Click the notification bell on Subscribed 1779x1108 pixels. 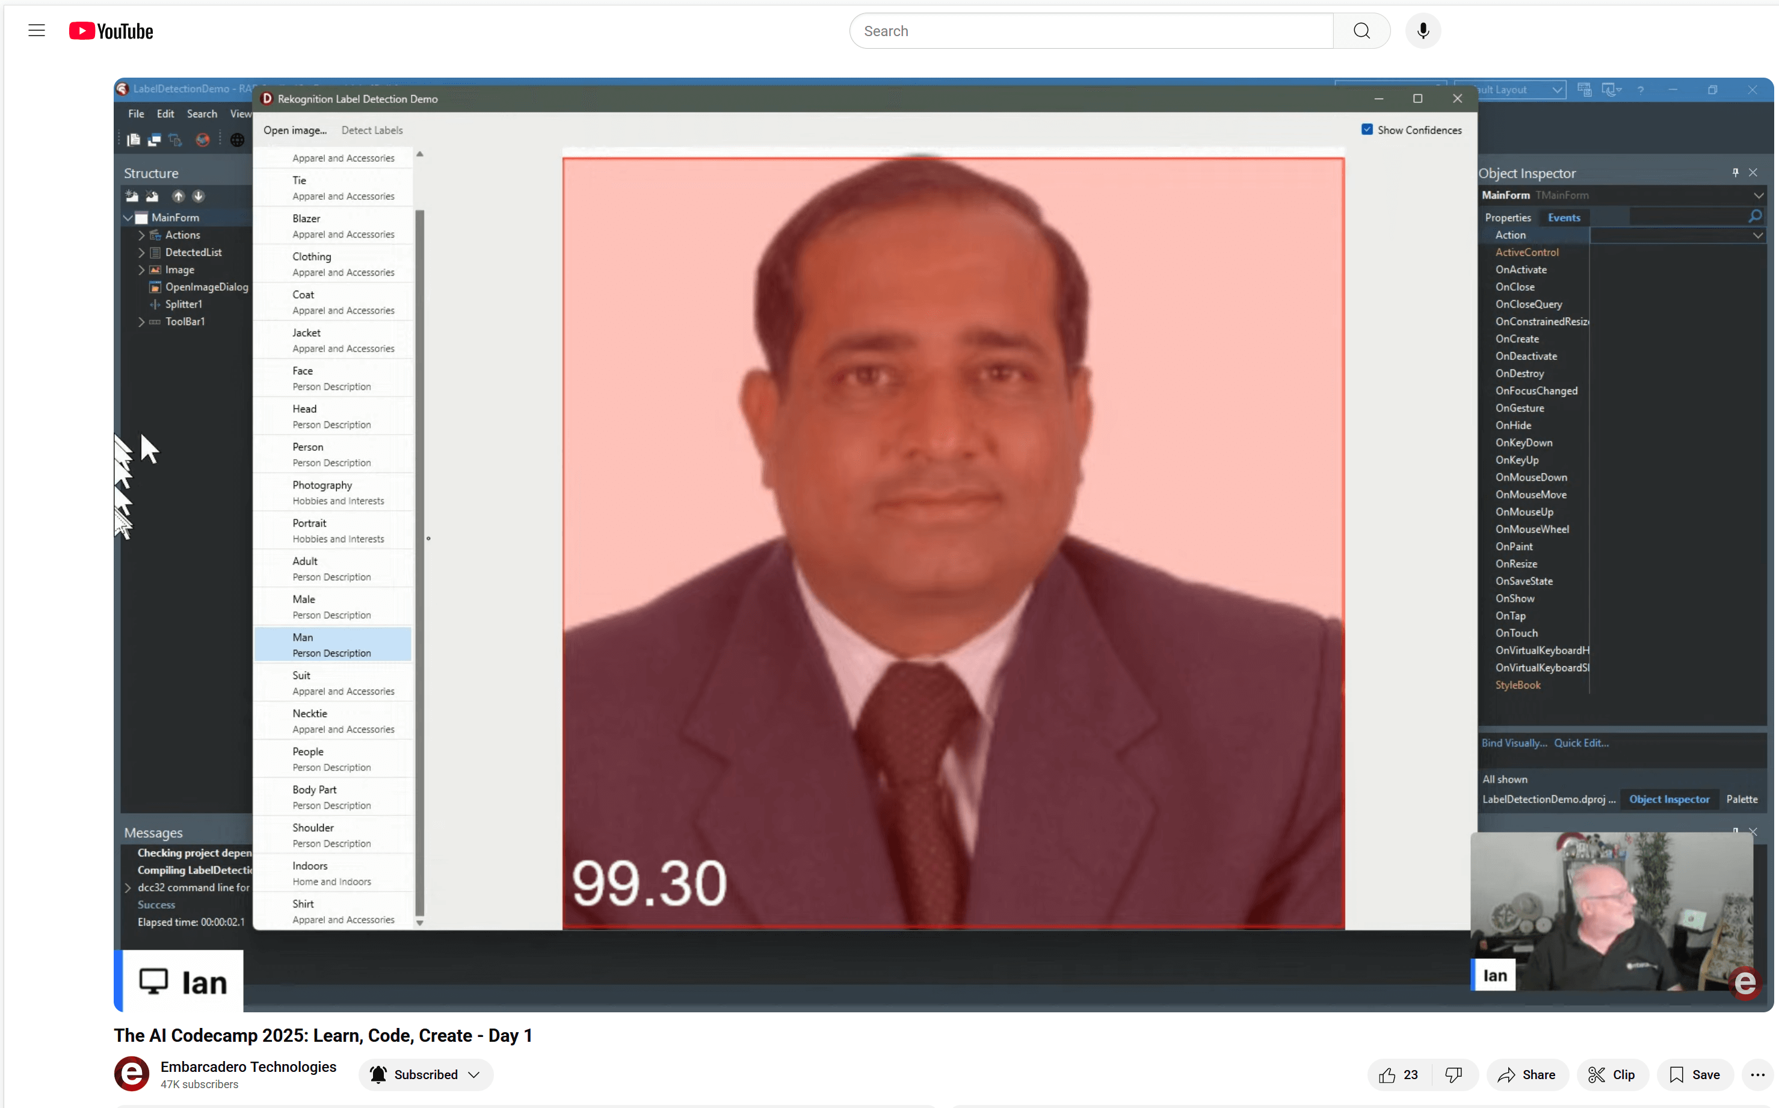(378, 1074)
